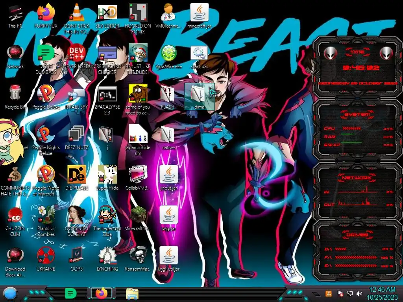403x302 pixels.
Task: Click the F:\ drive row in DRIVES
Action: pyautogui.click(x=359, y=257)
